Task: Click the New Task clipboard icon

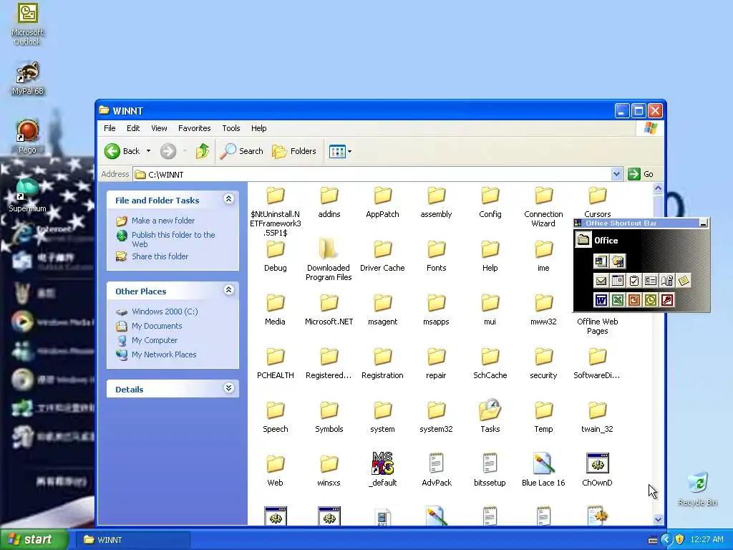Action: (634, 281)
